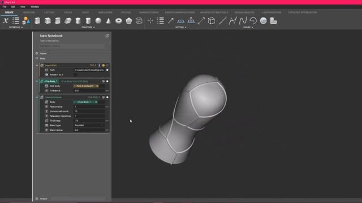The image size is (362, 203).
Task: Remove the nTop Body_1 chip from Body
Action: tap(96, 102)
